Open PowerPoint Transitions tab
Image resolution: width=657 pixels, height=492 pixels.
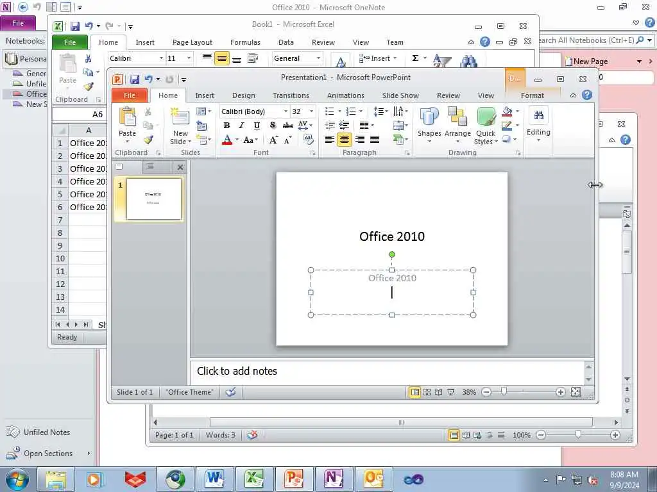click(x=291, y=95)
